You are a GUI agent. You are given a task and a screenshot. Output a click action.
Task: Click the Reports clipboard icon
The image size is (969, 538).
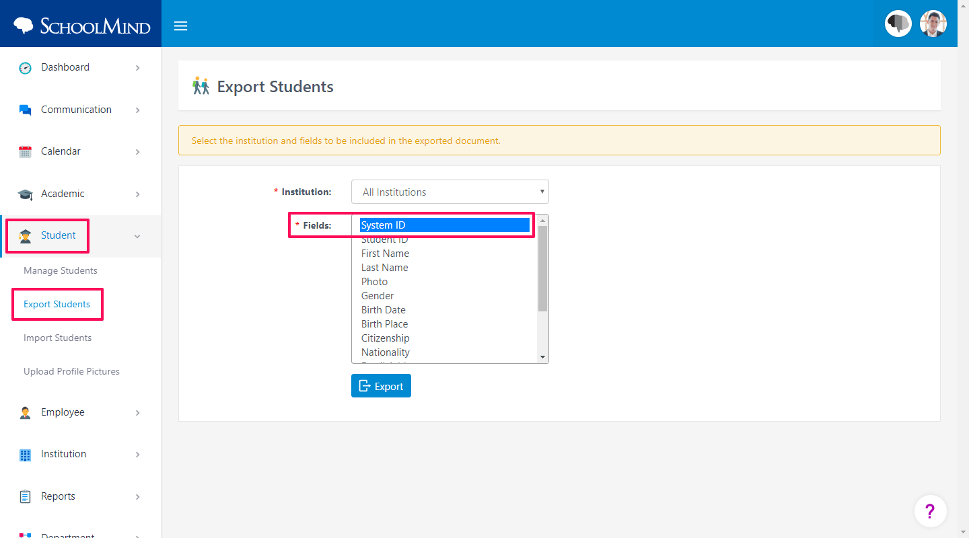tap(25, 497)
